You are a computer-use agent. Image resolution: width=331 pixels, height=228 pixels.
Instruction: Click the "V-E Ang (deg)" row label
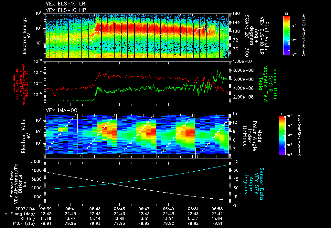tap(20, 214)
